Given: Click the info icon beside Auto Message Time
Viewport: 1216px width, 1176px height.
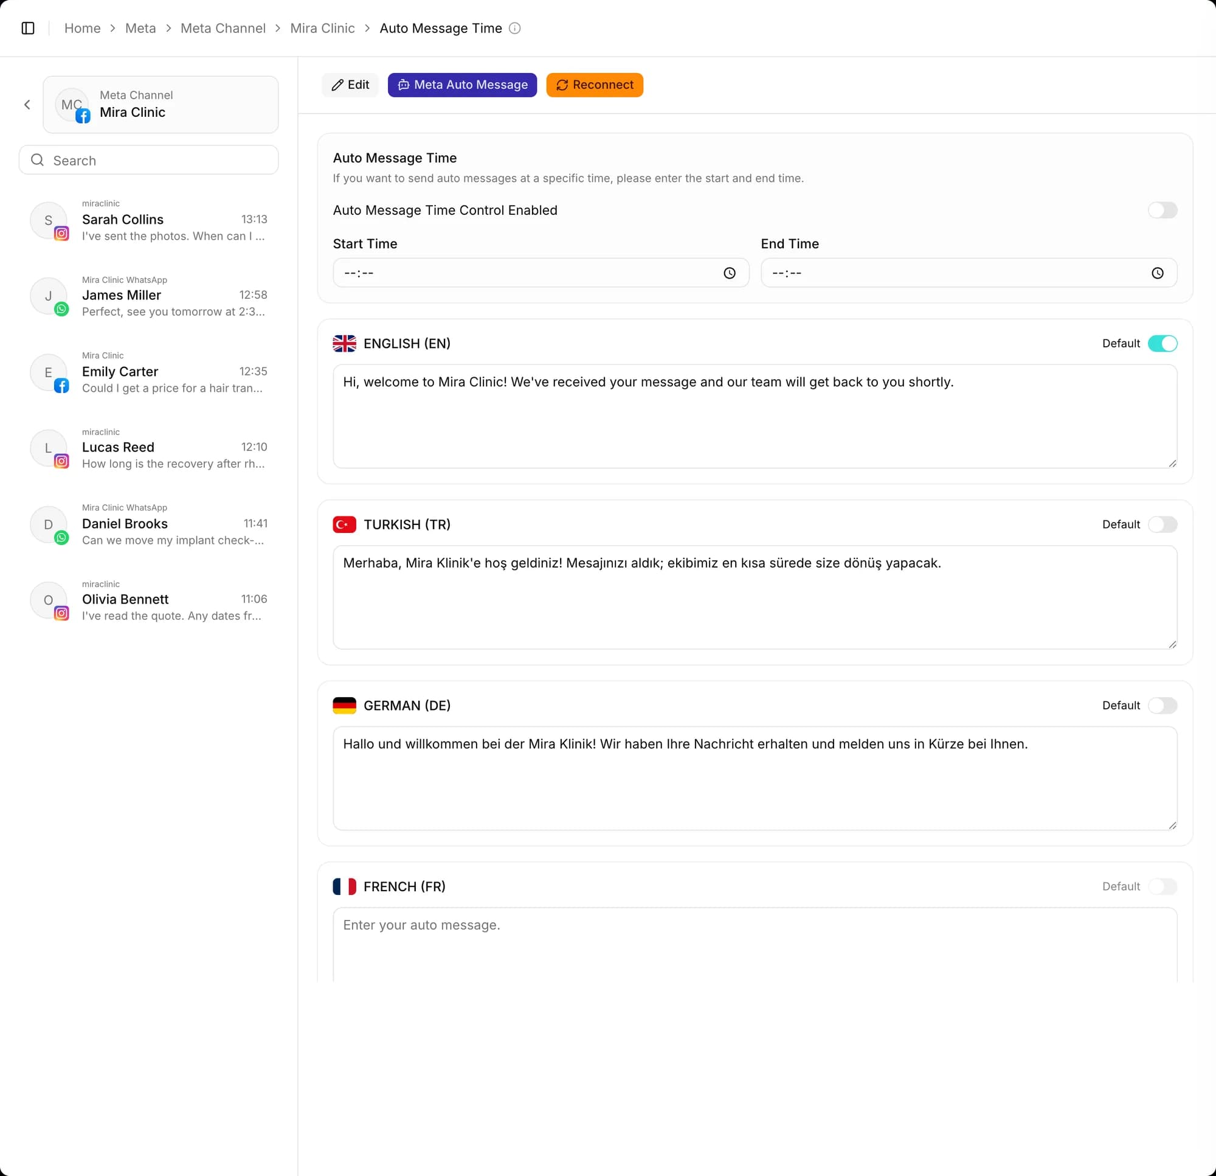Looking at the screenshot, I should (514, 28).
